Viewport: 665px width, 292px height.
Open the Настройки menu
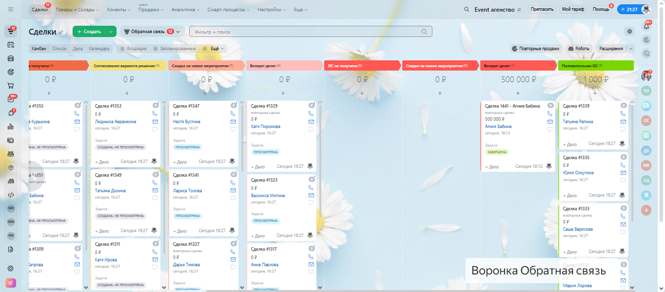(x=272, y=10)
